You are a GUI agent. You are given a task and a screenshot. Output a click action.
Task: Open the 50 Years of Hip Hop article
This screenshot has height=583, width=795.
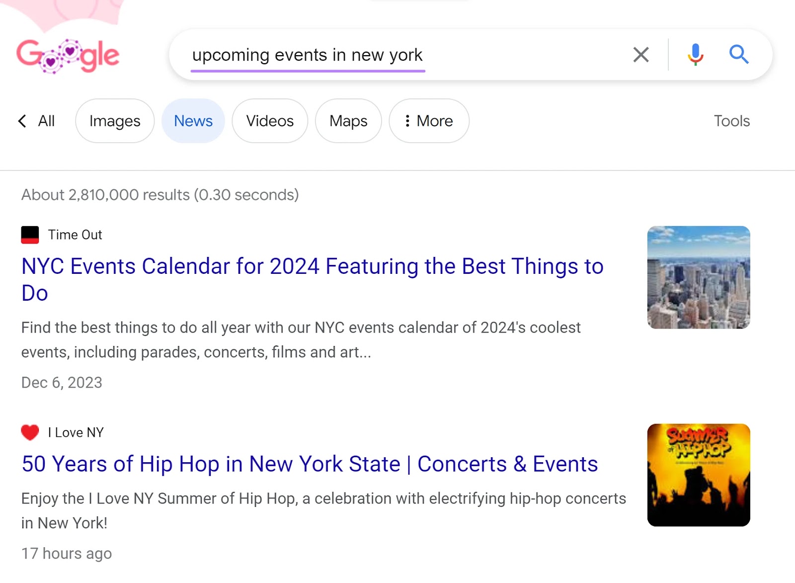pos(309,464)
